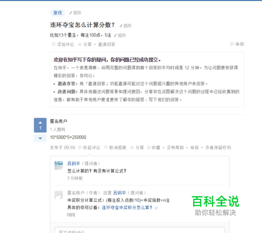262x233 pixels.
Task: Click the 中奖积分计算公式 reply line
Action: click(x=118, y=200)
